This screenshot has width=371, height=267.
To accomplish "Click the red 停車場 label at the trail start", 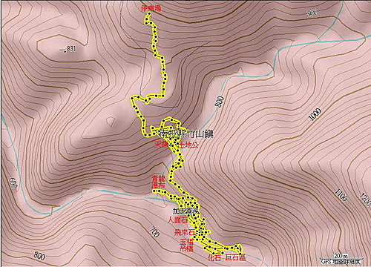I will 151,9.
